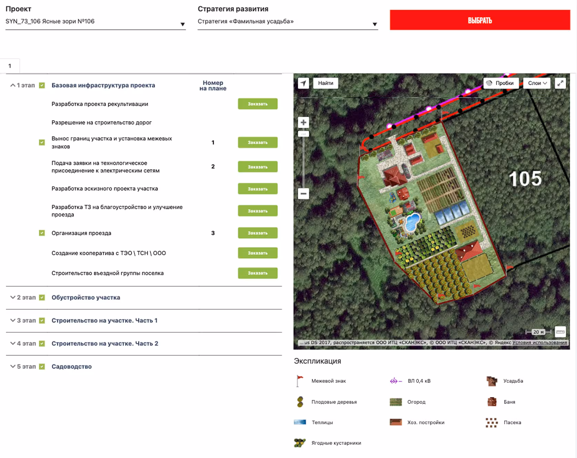Image resolution: width=577 pixels, height=458 pixels.
Task: Click the Пасека legend icon
Action: (492, 423)
